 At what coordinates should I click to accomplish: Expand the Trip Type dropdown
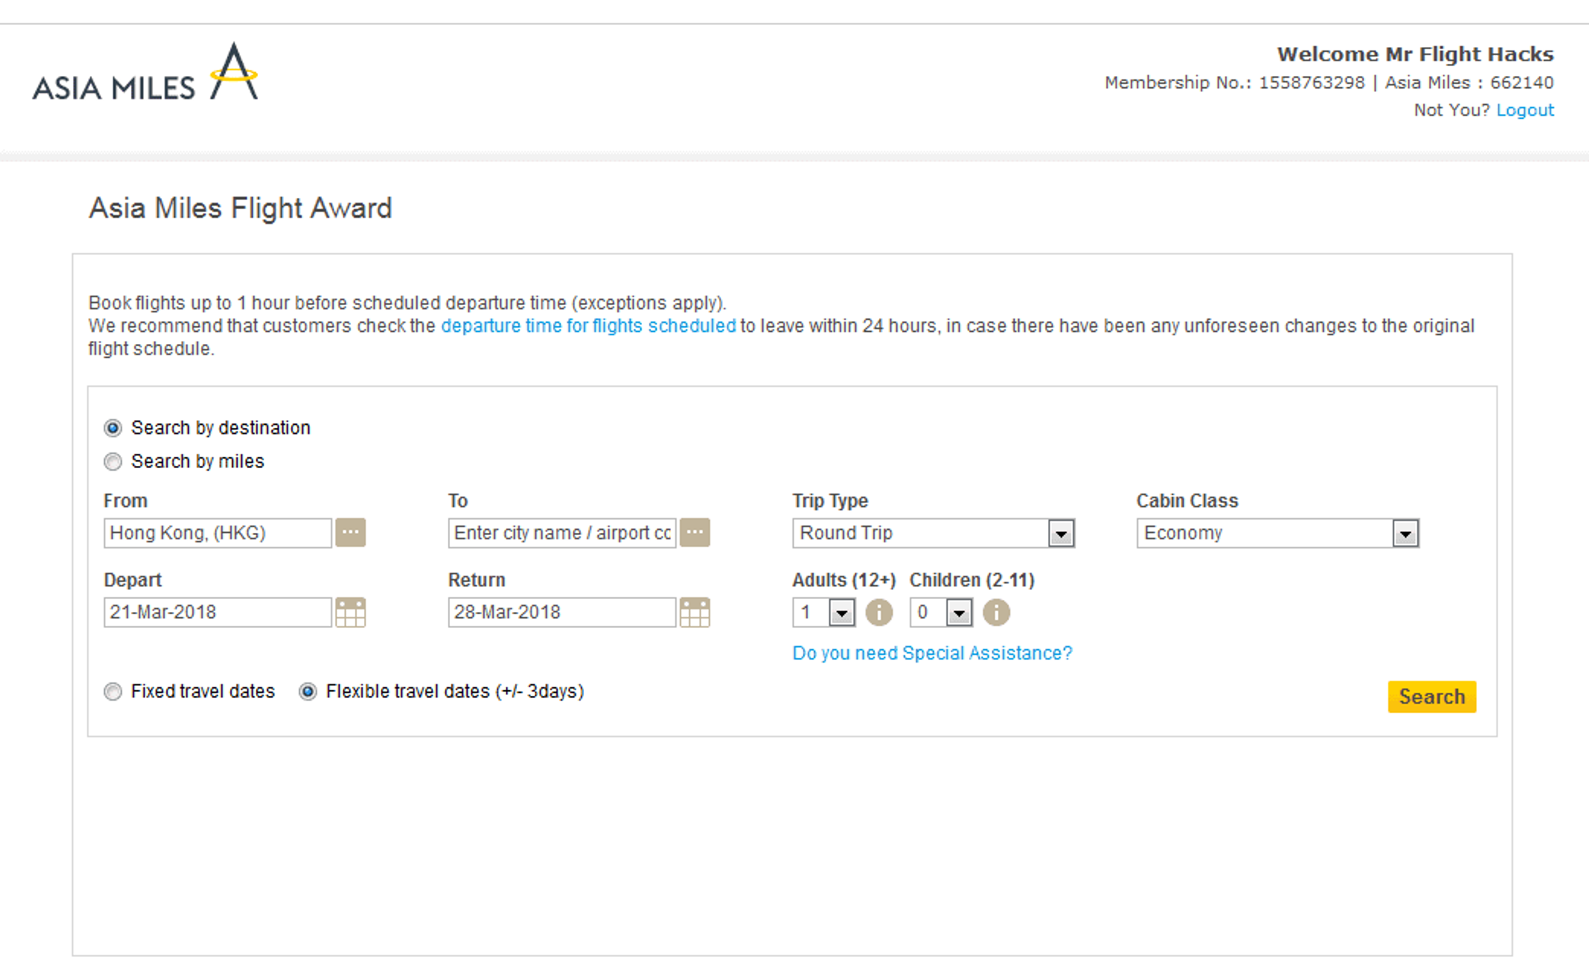tap(1061, 533)
